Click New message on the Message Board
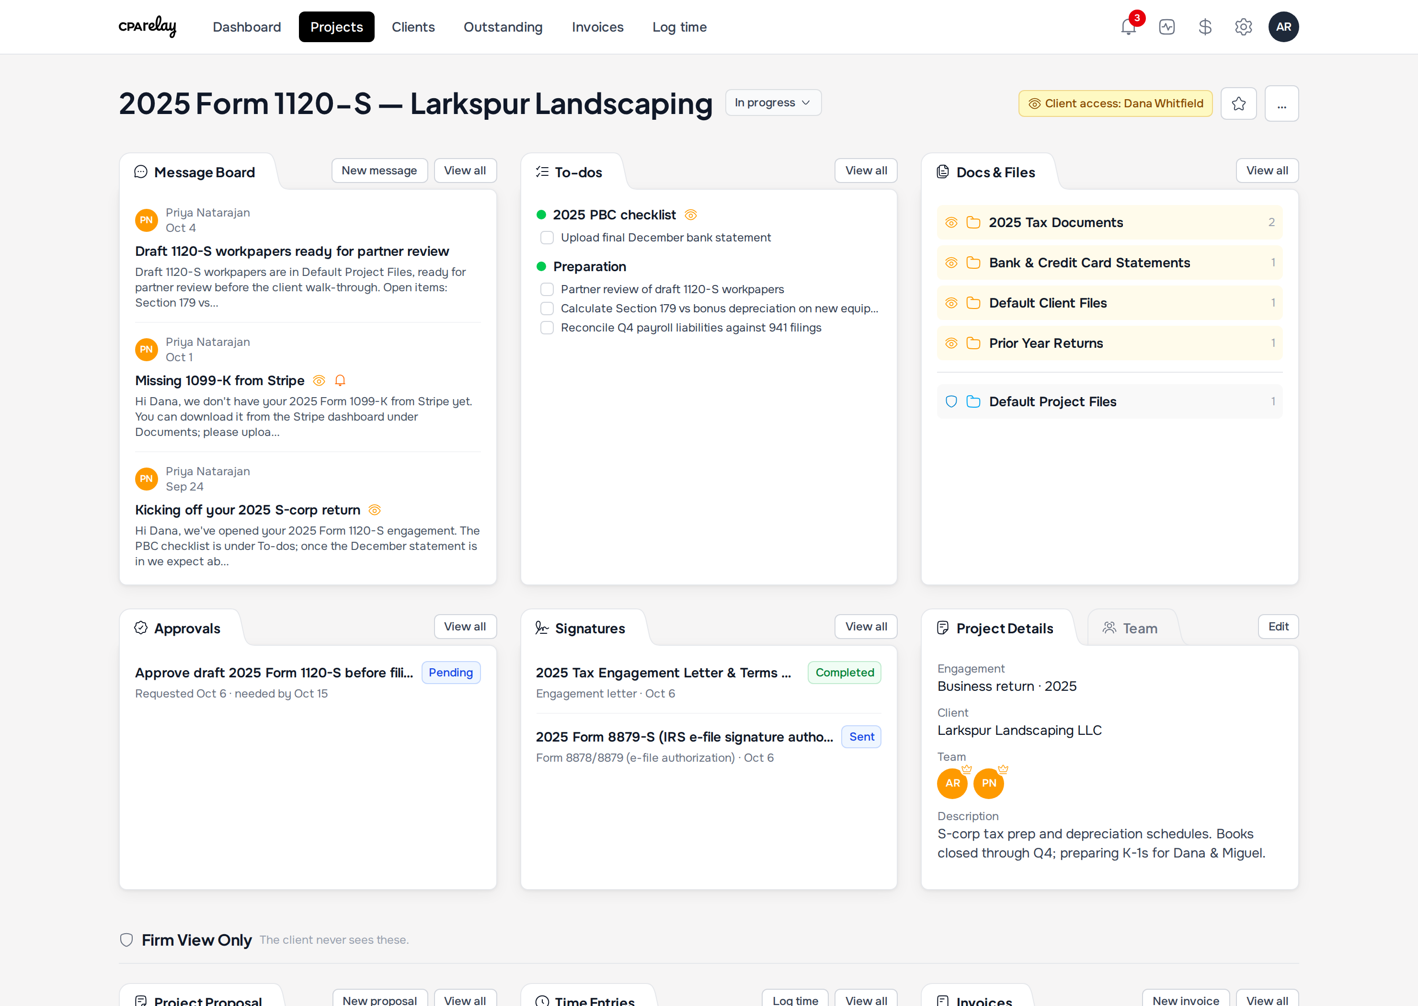Image resolution: width=1418 pixels, height=1006 pixels. (x=379, y=171)
